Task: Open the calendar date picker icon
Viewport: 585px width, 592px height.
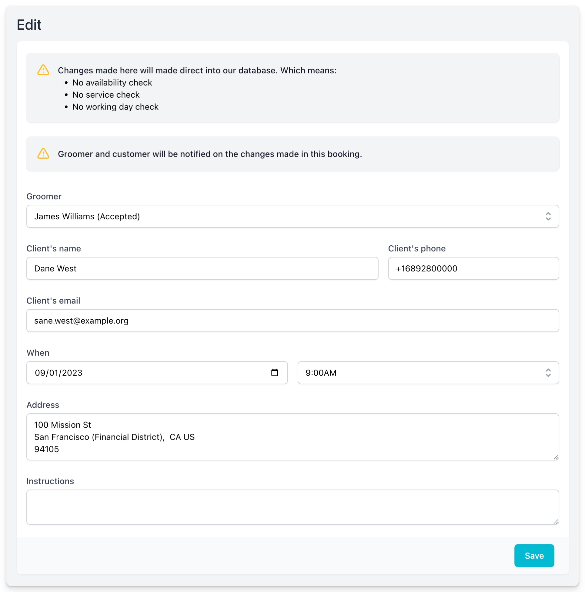Action: coord(274,372)
